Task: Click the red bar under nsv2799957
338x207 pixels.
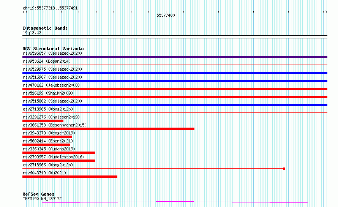Action: (58, 161)
